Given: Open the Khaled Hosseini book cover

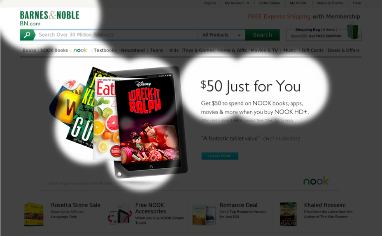Looking at the screenshot, I should point(288,214).
